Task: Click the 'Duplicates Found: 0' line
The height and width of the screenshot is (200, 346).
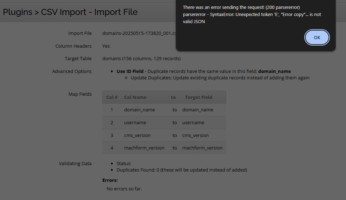Action: (182, 170)
